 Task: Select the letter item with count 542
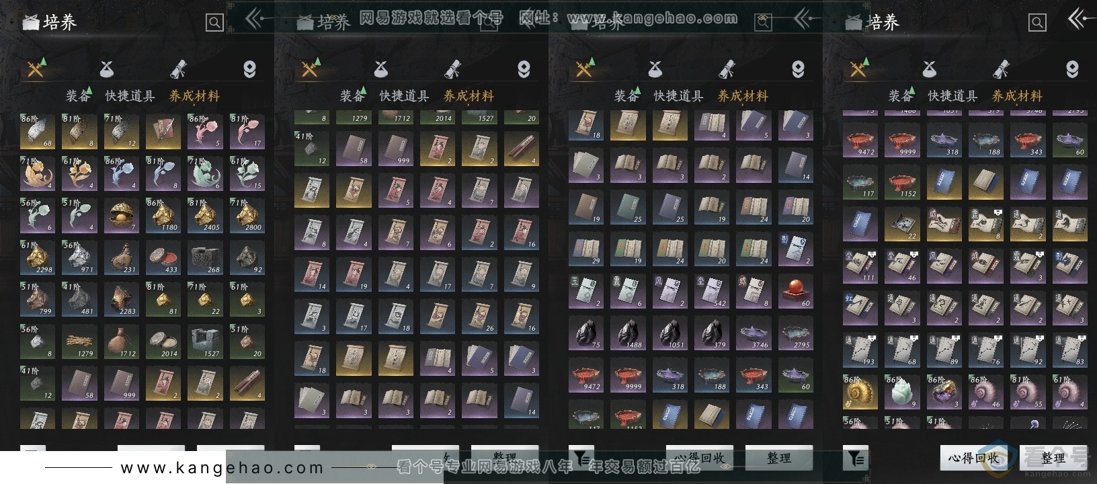tap(712, 291)
